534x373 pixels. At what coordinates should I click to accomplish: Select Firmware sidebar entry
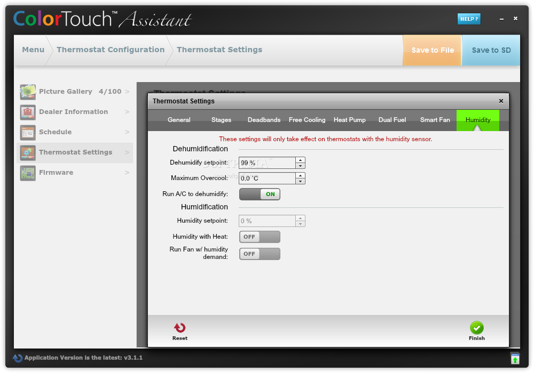[75, 173]
